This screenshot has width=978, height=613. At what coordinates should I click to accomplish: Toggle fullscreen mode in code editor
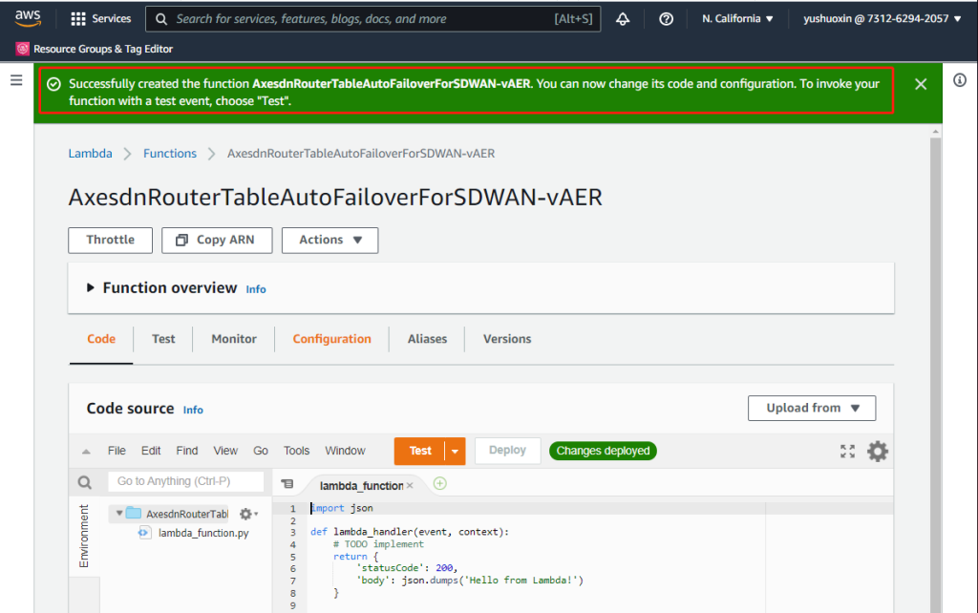coord(847,452)
